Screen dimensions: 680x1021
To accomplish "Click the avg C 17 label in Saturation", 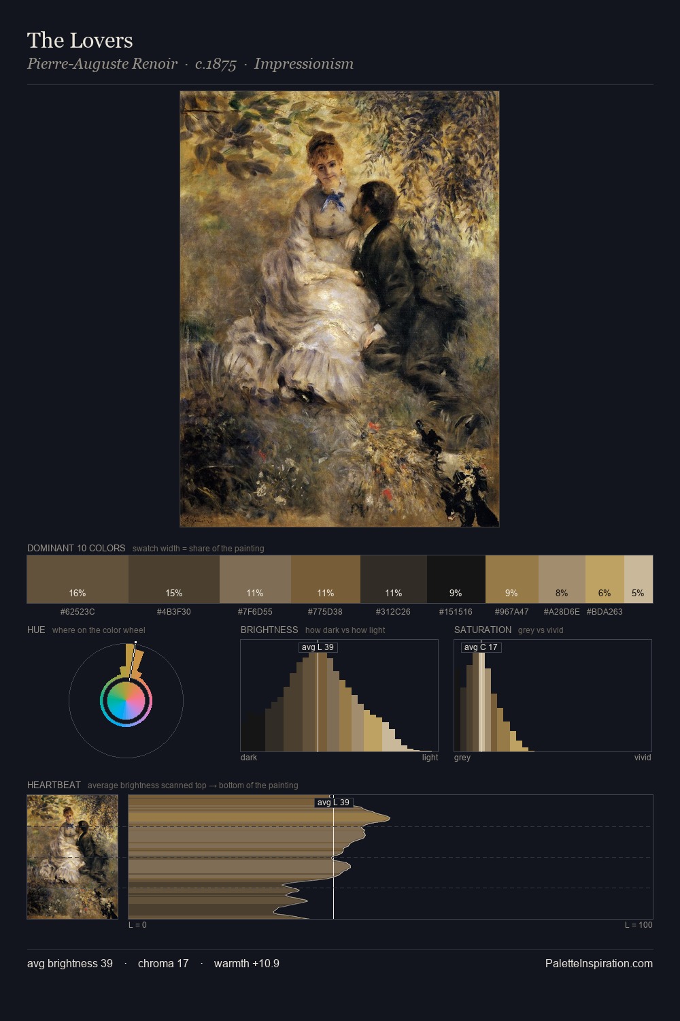I will click(481, 647).
